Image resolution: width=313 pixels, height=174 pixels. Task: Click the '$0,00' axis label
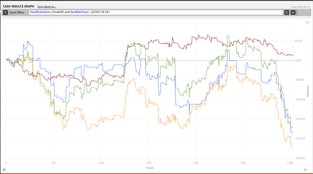298,60
